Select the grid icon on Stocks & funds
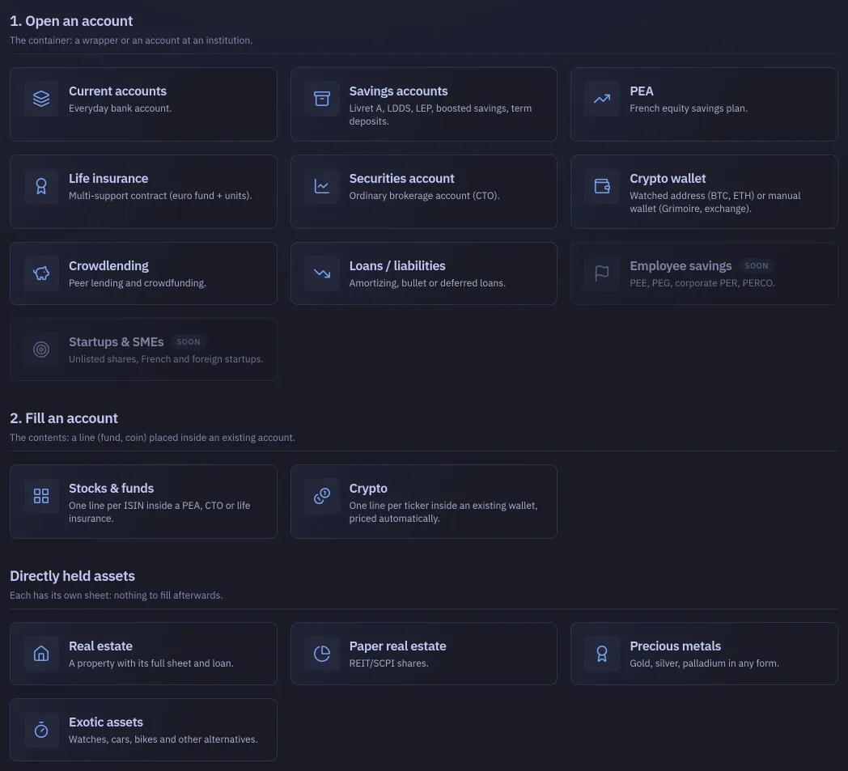Image resolution: width=848 pixels, height=771 pixels. (41, 496)
